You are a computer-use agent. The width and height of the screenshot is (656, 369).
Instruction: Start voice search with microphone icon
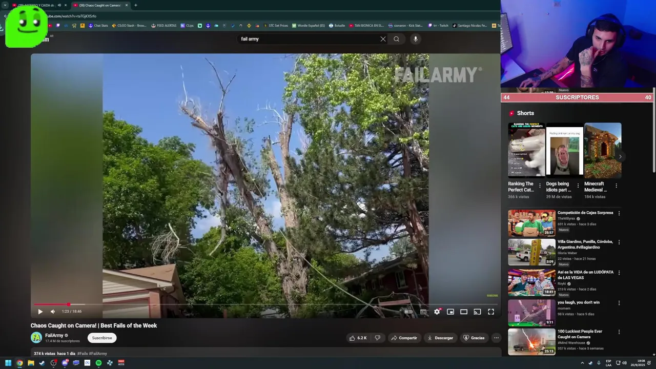click(x=416, y=39)
